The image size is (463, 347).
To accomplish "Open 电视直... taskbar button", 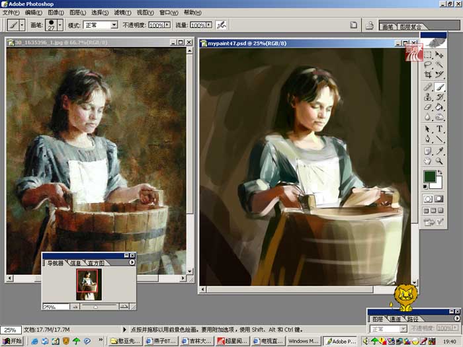I will [268, 341].
